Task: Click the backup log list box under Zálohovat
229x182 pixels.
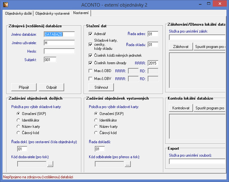Action: pyautogui.click(x=197, y=70)
